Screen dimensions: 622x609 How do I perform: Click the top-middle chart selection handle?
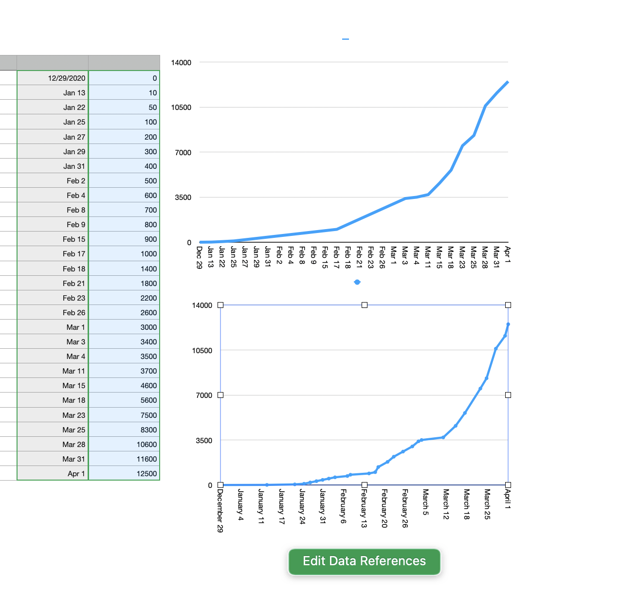tap(365, 305)
